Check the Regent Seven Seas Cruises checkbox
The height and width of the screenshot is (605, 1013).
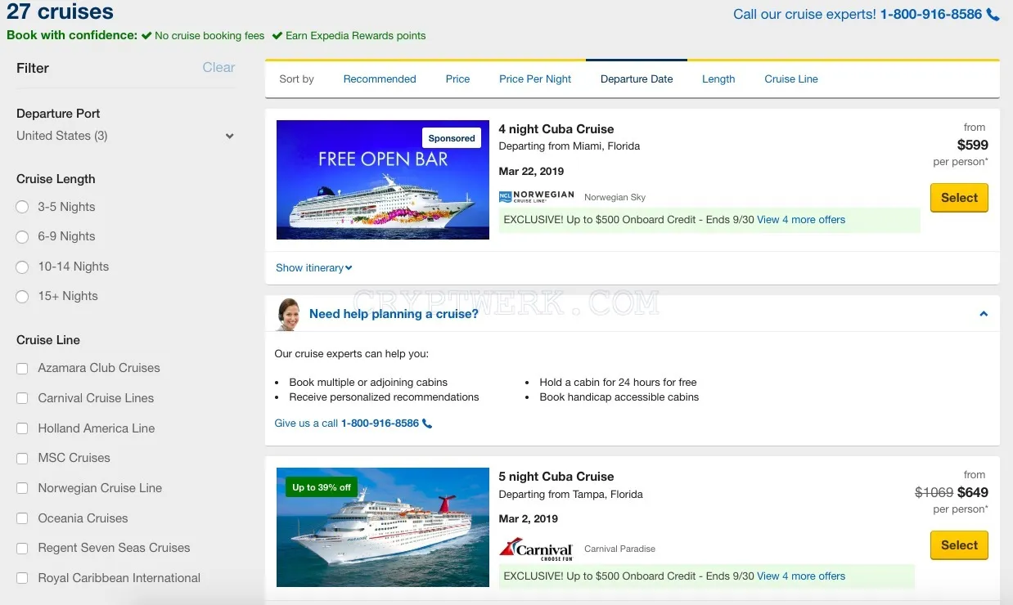pyautogui.click(x=23, y=549)
